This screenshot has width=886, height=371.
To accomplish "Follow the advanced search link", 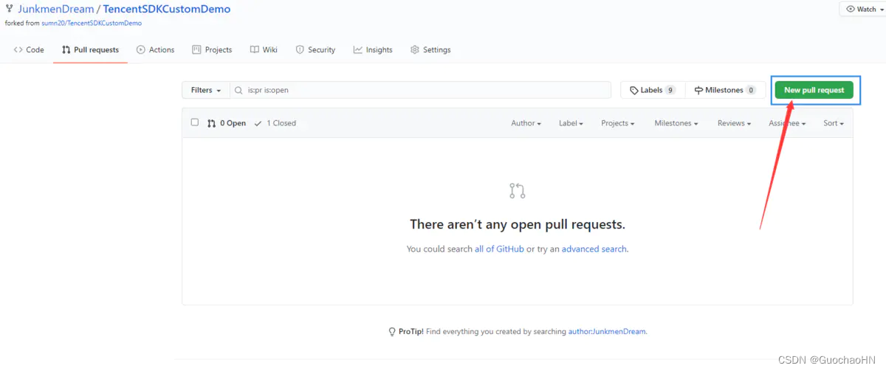I will tap(594, 249).
